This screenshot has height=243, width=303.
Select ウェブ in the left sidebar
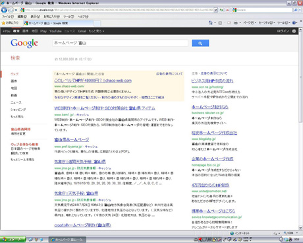[14, 74]
